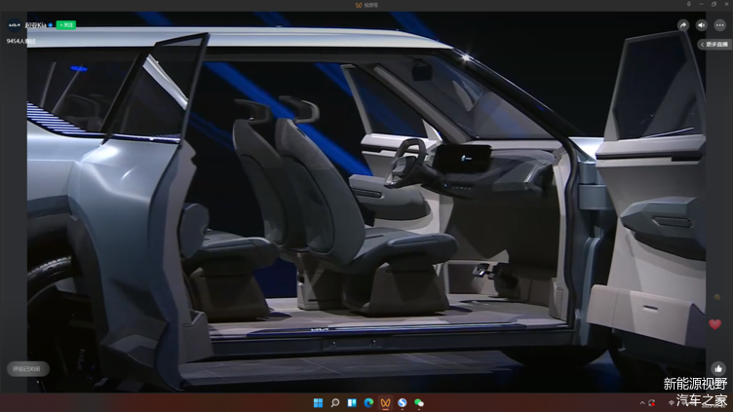The image size is (733, 412).
Task: Open WeChat from taskbar
Action: click(x=419, y=402)
